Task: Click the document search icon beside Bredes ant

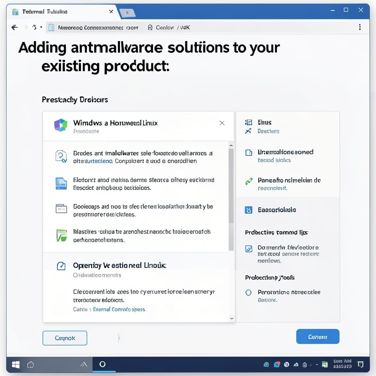Action: click(x=61, y=156)
